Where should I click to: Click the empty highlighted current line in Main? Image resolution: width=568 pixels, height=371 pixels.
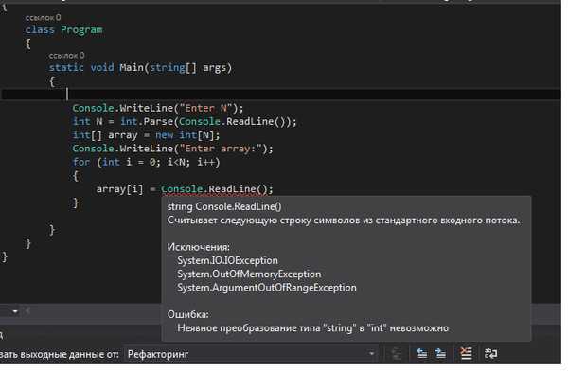click(x=281, y=95)
